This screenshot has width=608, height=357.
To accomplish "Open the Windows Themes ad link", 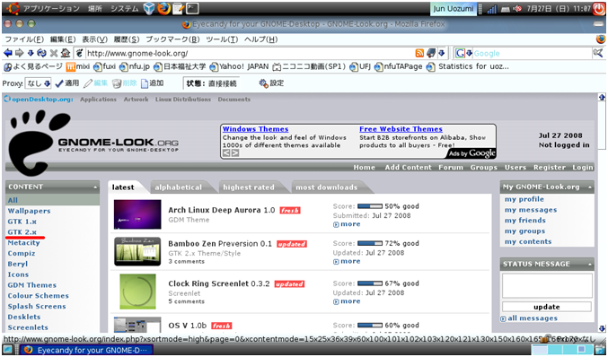I will [256, 129].
